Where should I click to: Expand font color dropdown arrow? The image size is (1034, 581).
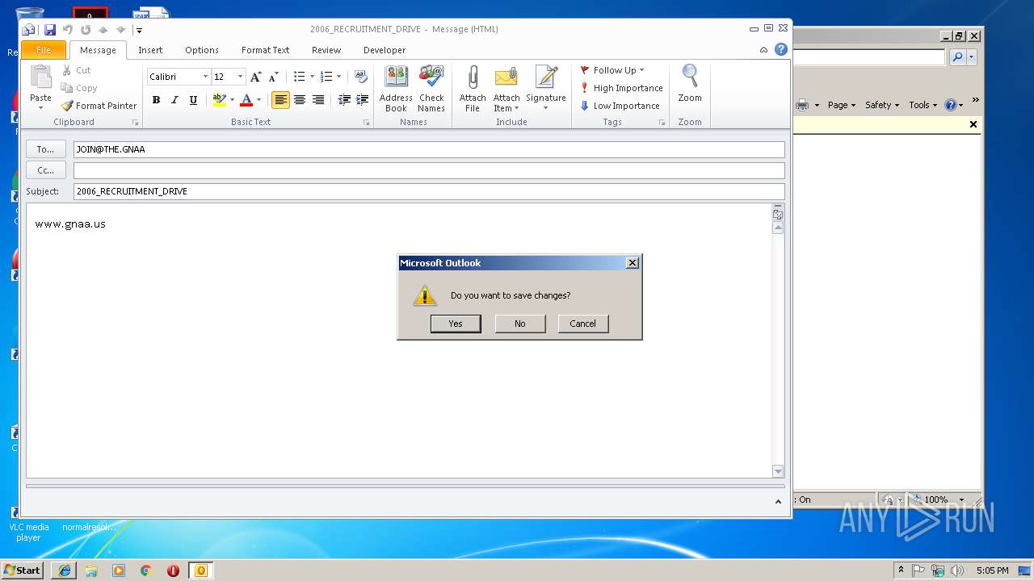click(x=258, y=100)
